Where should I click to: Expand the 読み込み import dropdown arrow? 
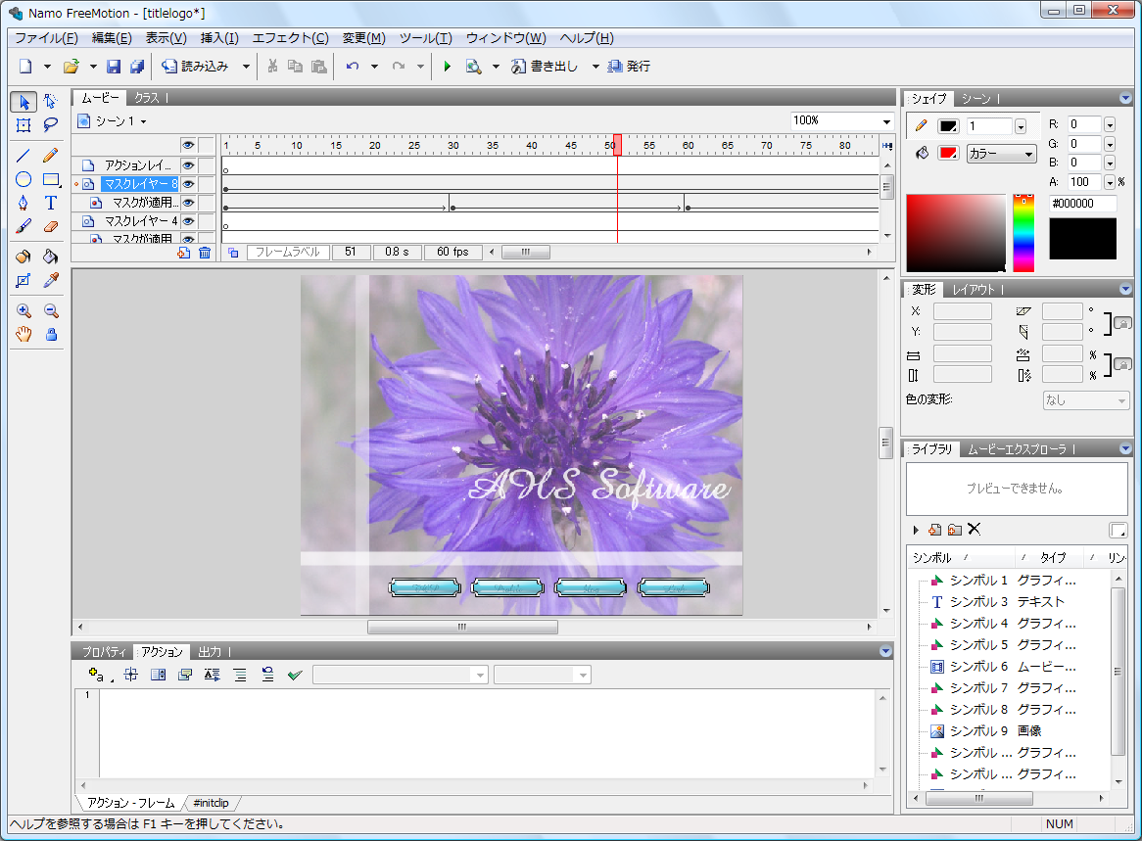pyautogui.click(x=246, y=67)
